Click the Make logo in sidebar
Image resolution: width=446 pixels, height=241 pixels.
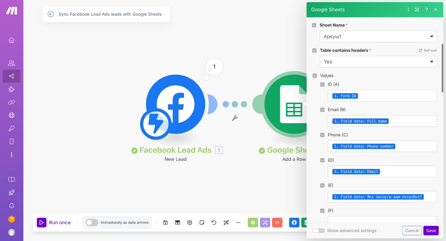pos(12,11)
